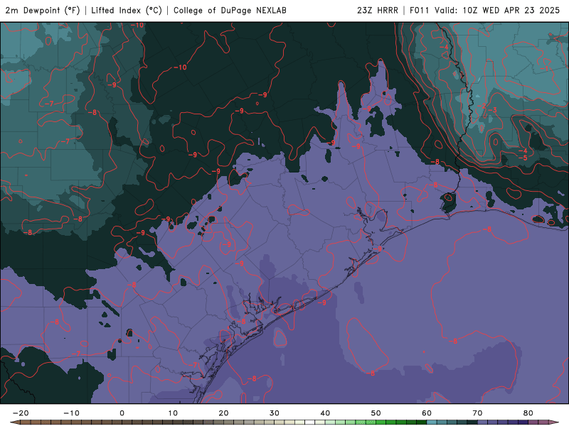Click the "2m Dewpoint (°F)" title text
Viewport: 569px width, 426px height.
pyautogui.click(x=43, y=10)
